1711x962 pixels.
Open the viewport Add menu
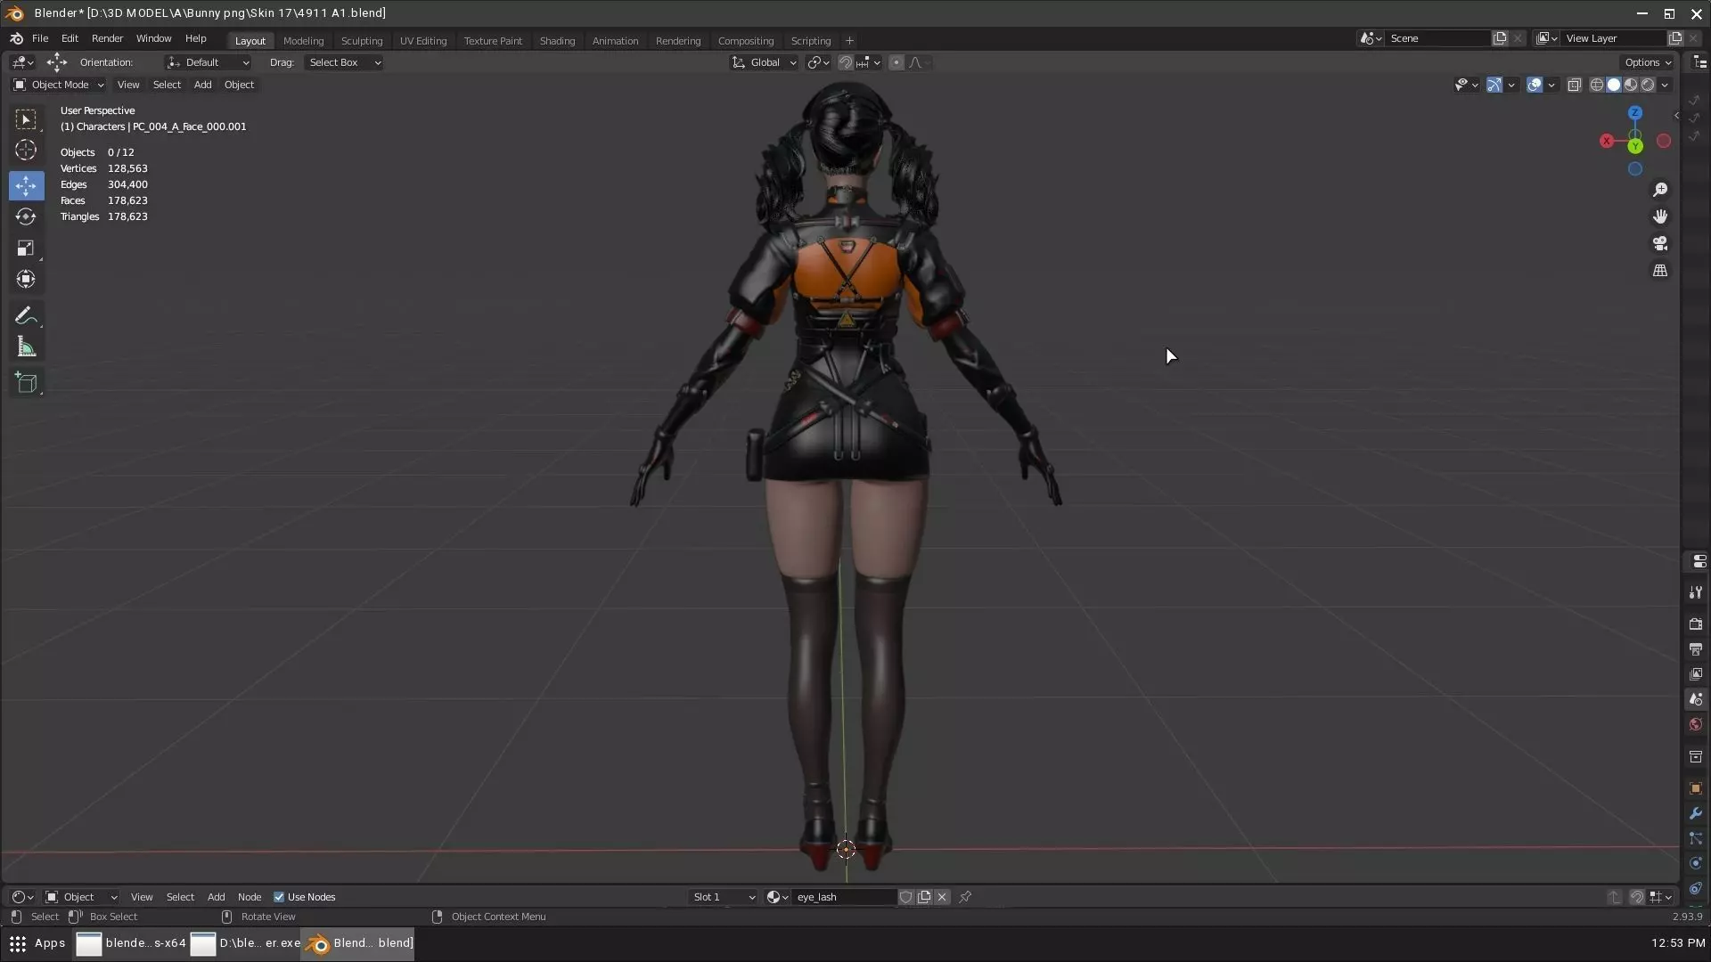202,85
